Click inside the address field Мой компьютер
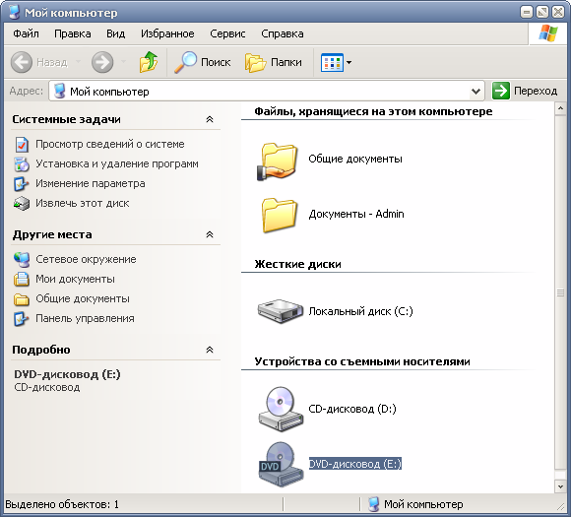The image size is (571, 517). pyautogui.click(x=267, y=91)
